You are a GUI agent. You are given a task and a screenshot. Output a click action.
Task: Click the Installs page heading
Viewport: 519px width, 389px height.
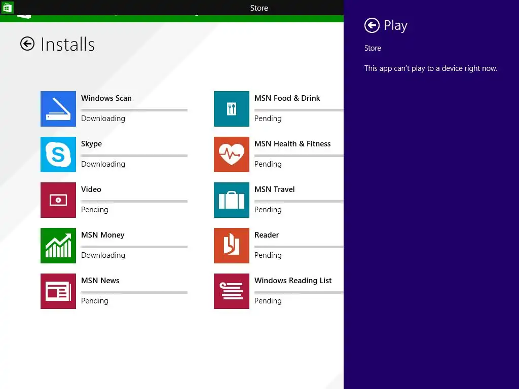67,45
